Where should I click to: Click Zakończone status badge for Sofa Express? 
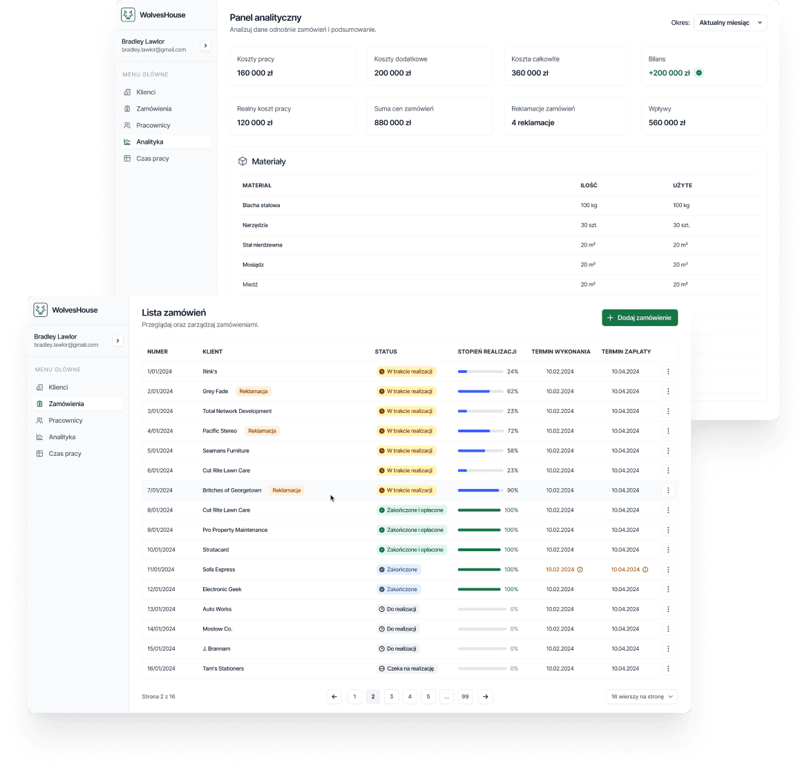[x=399, y=570]
